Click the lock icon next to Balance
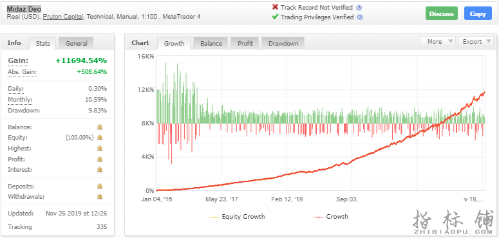This screenshot has width=499, height=238. coord(100,127)
